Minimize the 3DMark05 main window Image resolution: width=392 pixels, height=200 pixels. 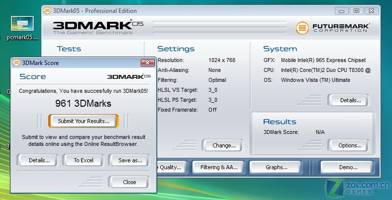pyautogui.click(x=341, y=11)
